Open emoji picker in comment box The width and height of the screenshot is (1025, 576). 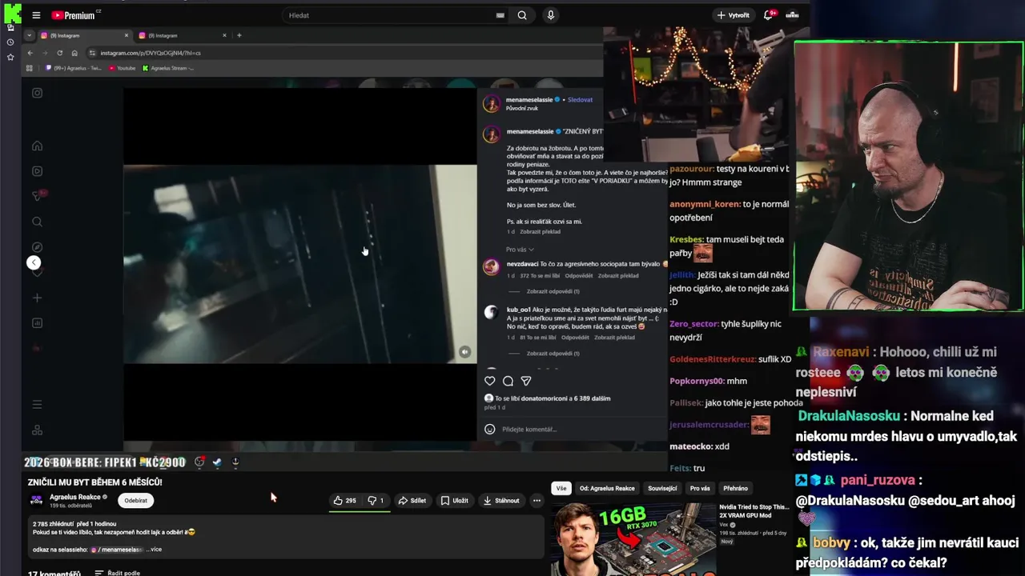[x=490, y=429]
